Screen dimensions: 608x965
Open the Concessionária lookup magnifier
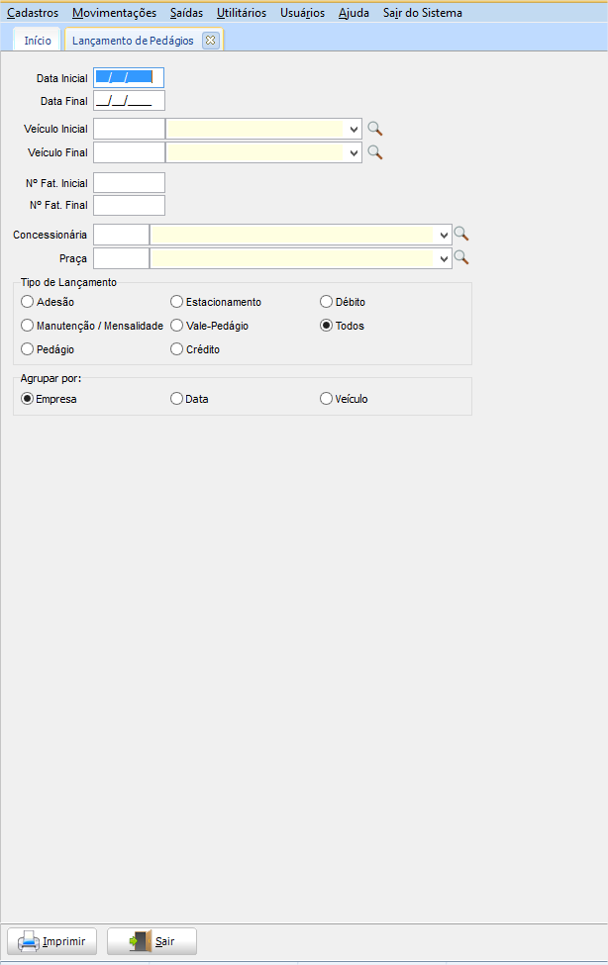tap(460, 235)
